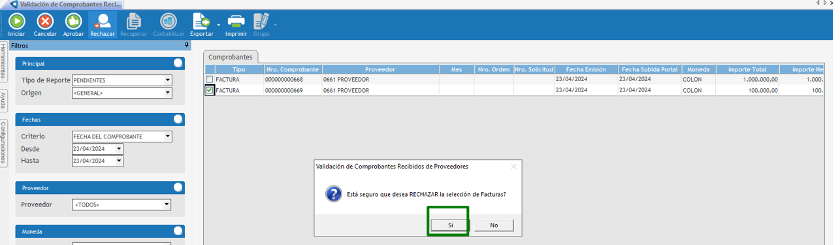
Task: Sort by the Mes column header
Action: tap(457, 69)
